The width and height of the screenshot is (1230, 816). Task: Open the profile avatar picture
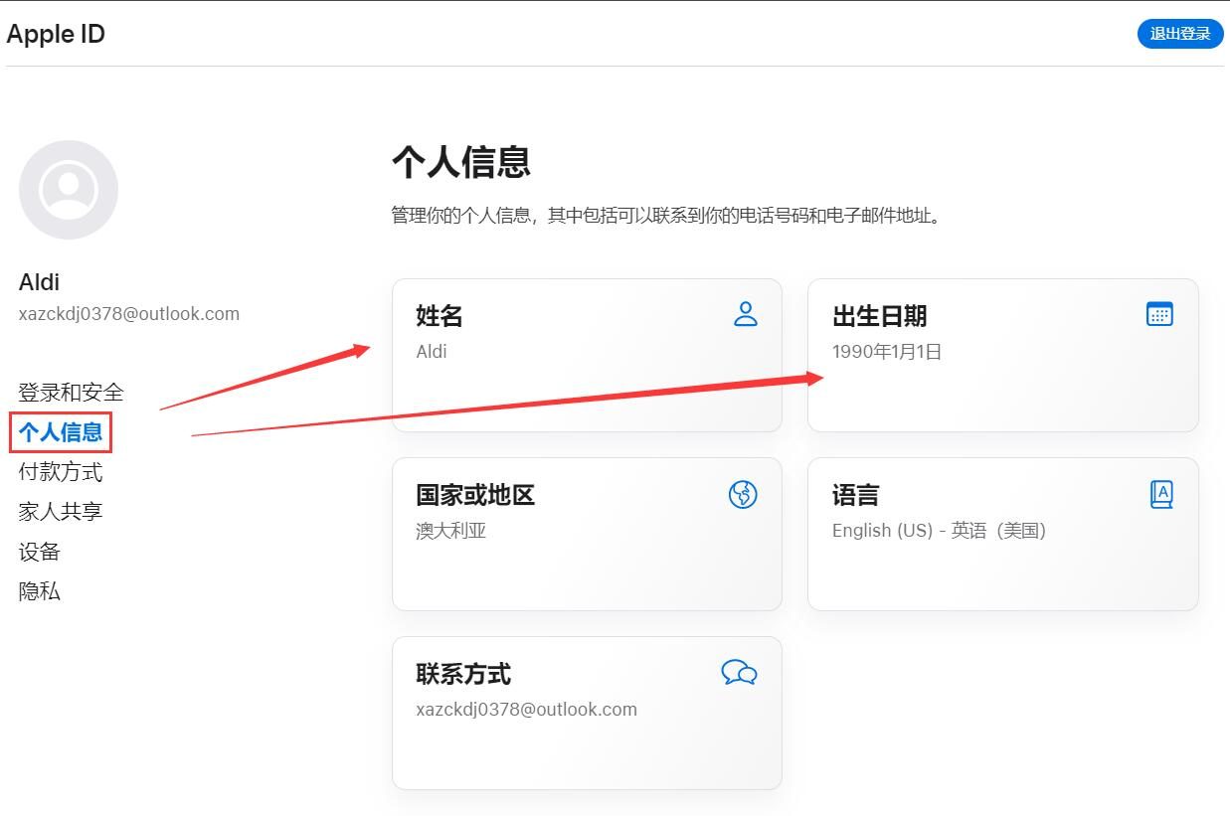tap(68, 189)
